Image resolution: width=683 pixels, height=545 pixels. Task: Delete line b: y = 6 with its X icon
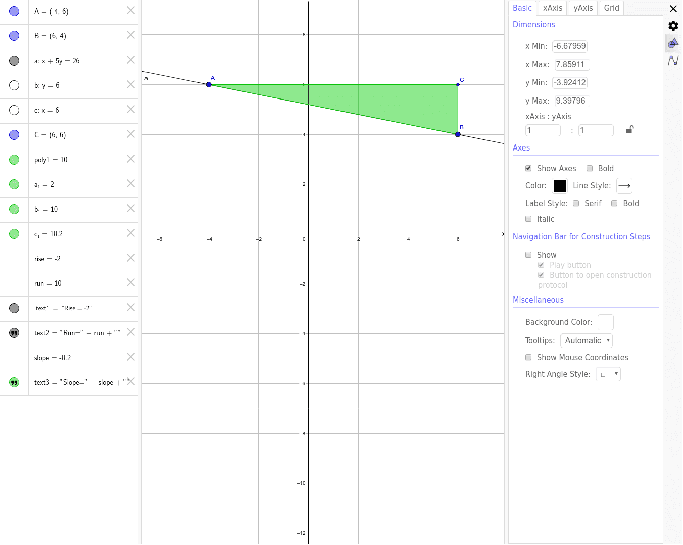pos(130,85)
